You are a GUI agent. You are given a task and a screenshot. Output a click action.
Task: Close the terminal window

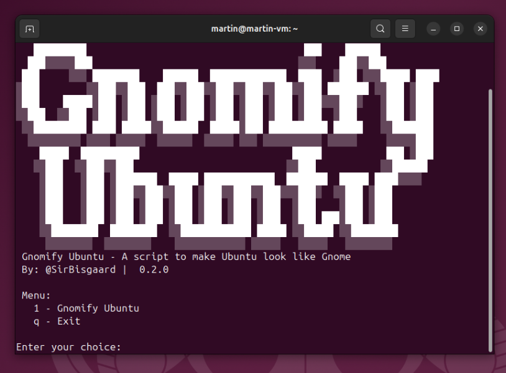click(x=480, y=29)
